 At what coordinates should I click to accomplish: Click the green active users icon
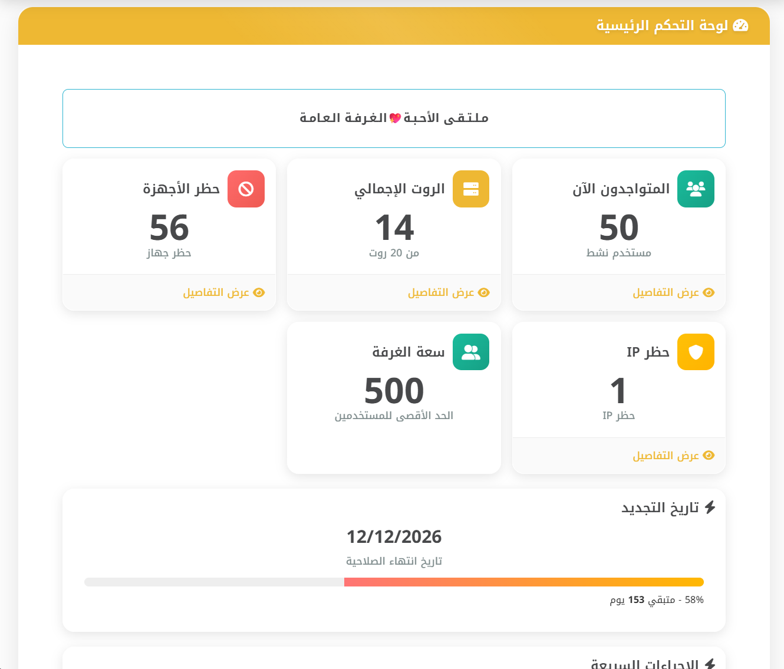click(696, 189)
